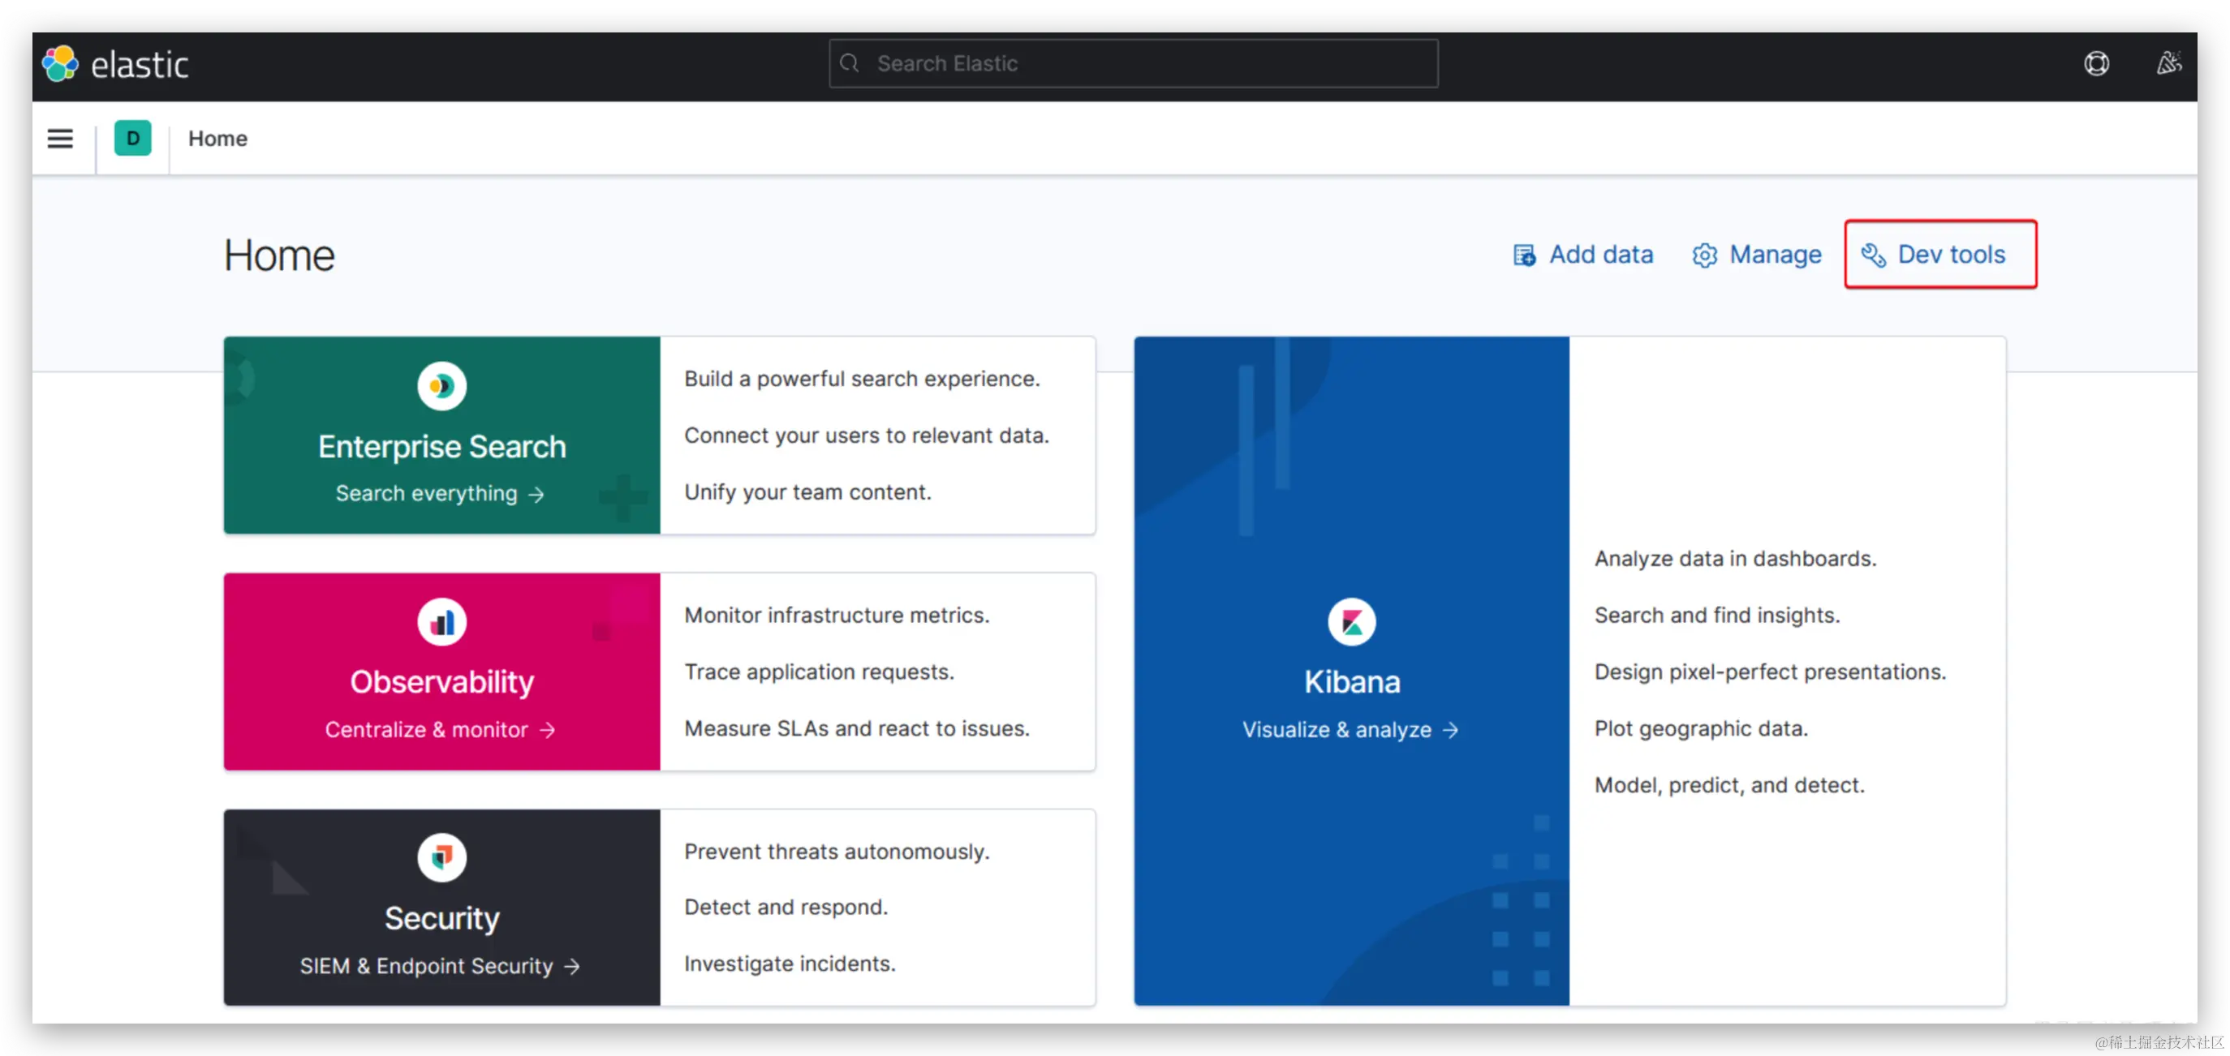2230x1056 pixels.
Task: Click the Add data icon
Action: point(1524,255)
